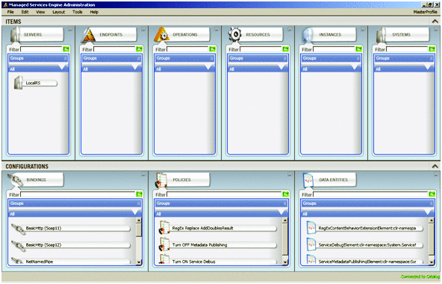Open the Edit menu
Screen dimensions: 442x284
pyautogui.click(x=25, y=12)
